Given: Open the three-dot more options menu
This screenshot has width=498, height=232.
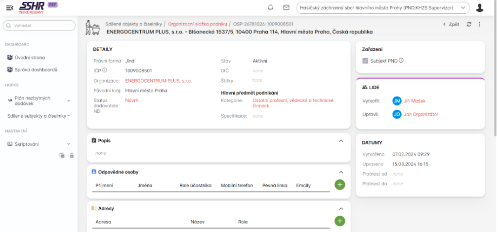Looking at the screenshot, I should click(x=479, y=24).
